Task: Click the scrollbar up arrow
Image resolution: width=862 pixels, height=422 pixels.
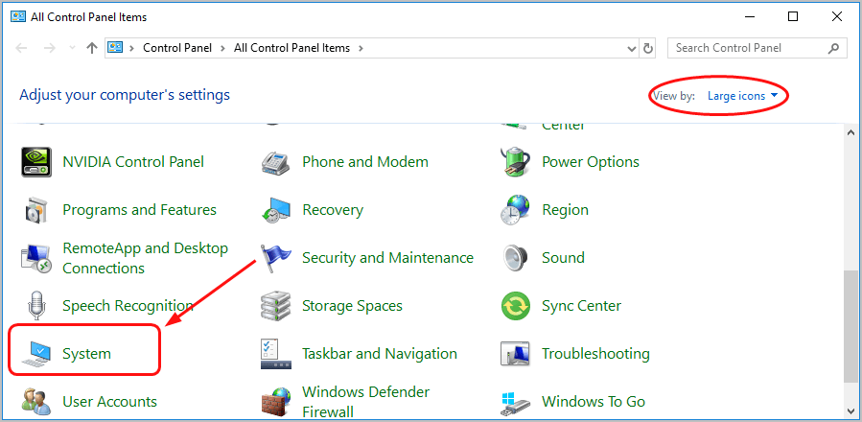Action: (x=850, y=132)
